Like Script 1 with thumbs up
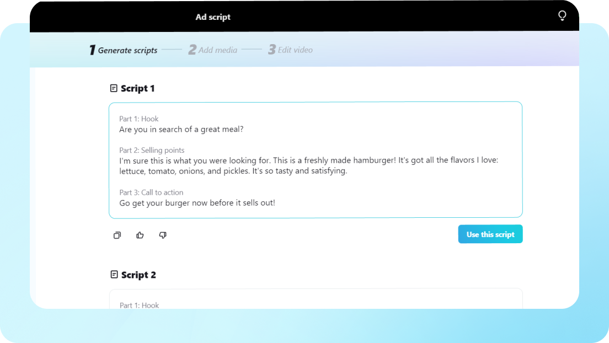This screenshot has width=609, height=343. click(140, 235)
